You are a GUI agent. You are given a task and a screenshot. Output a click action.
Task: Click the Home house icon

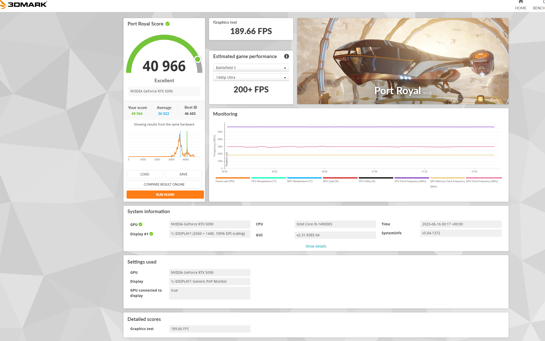click(x=521, y=2)
